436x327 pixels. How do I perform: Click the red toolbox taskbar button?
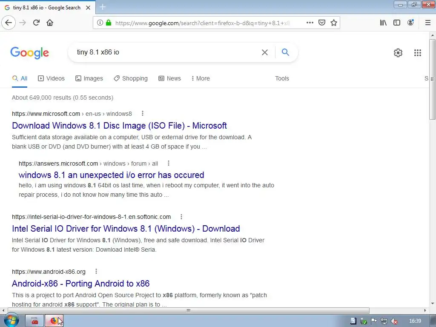tap(35, 321)
